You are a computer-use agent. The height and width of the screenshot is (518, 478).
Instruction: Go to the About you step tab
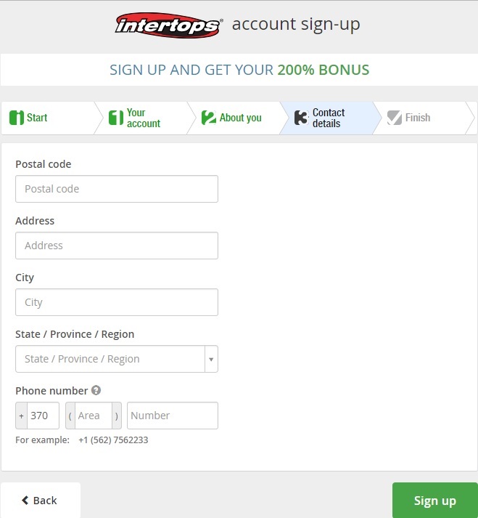coord(234,118)
